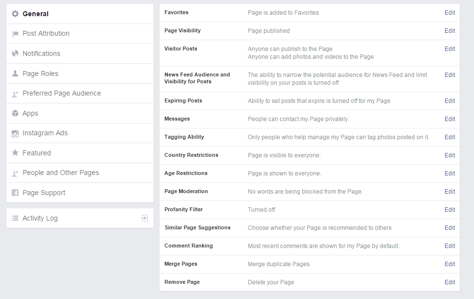Screen dimensions: 474x299
Task: Click the Facebook logo icon beside Page Support
Action: (15, 193)
